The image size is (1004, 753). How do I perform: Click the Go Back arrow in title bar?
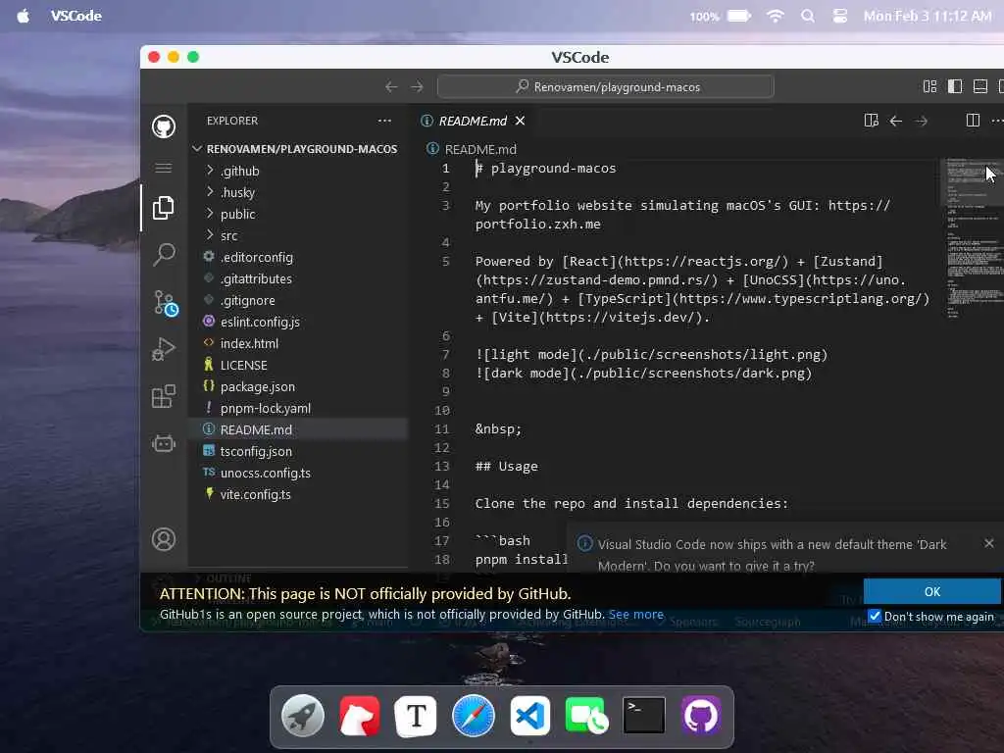(391, 86)
